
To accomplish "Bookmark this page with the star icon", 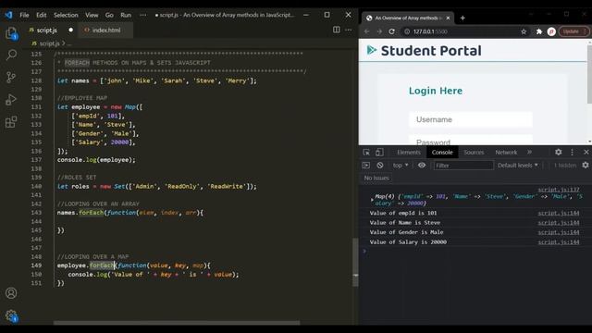I will pyautogui.click(x=524, y=31).
